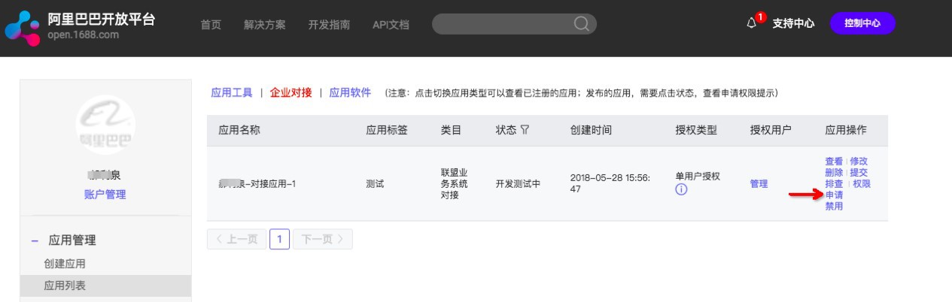
Task: Click the info icon under 单用户授权
Action: tap(682, 189)
